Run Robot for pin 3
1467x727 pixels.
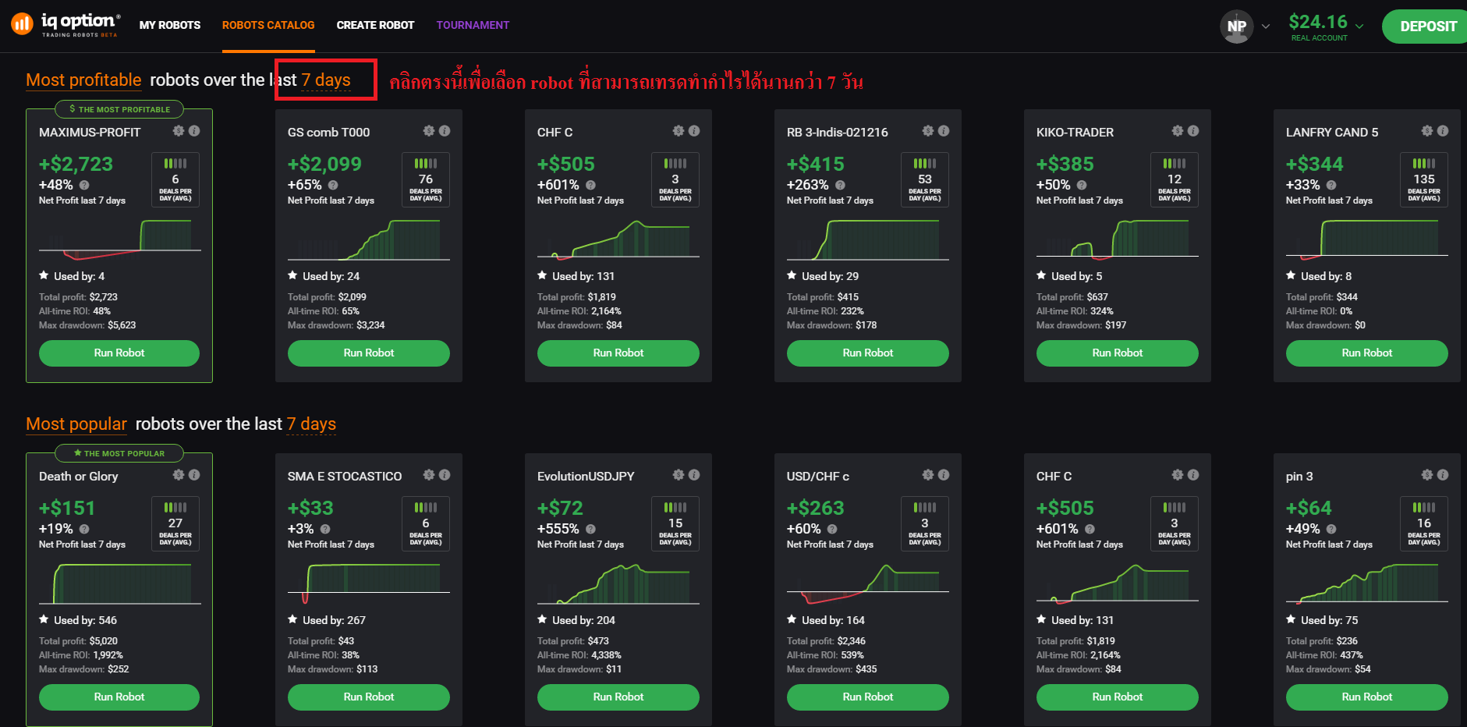click(x=1367, y=697)
